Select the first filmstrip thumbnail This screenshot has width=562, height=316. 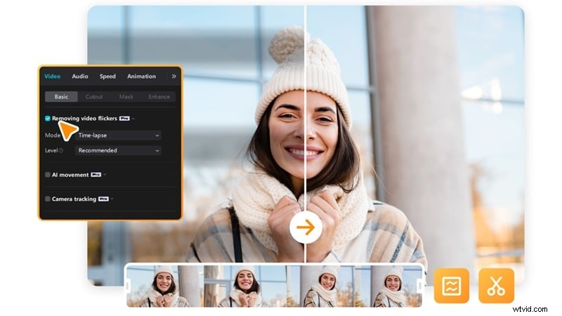166,286
